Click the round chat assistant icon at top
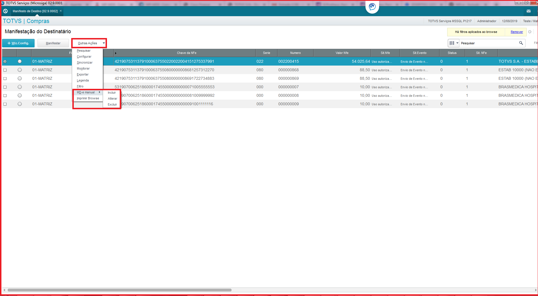The width and height of the screenshot is (538, 296). (x=372, y=7)
